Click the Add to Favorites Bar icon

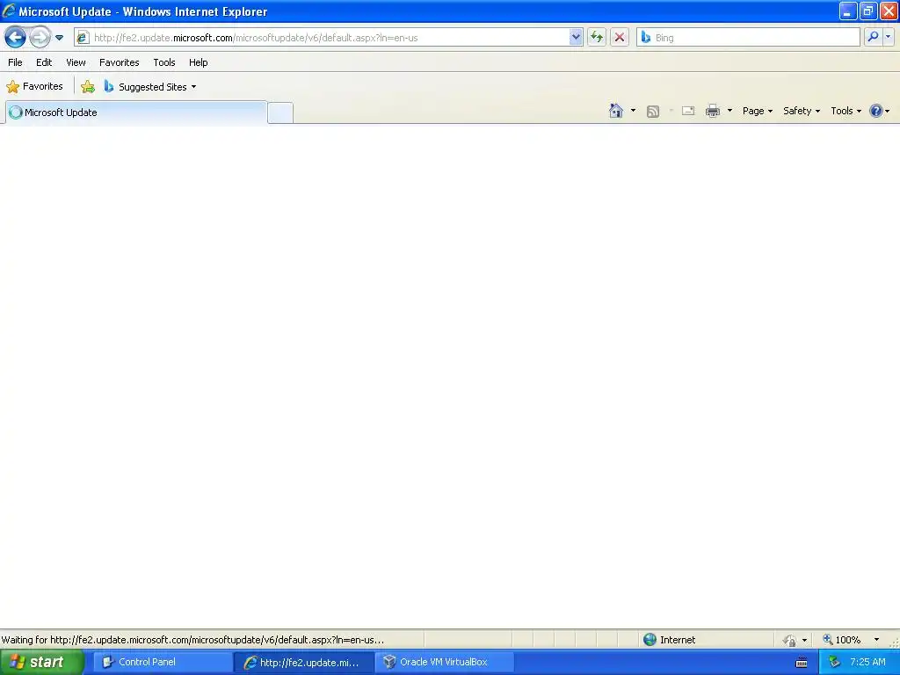88,87
